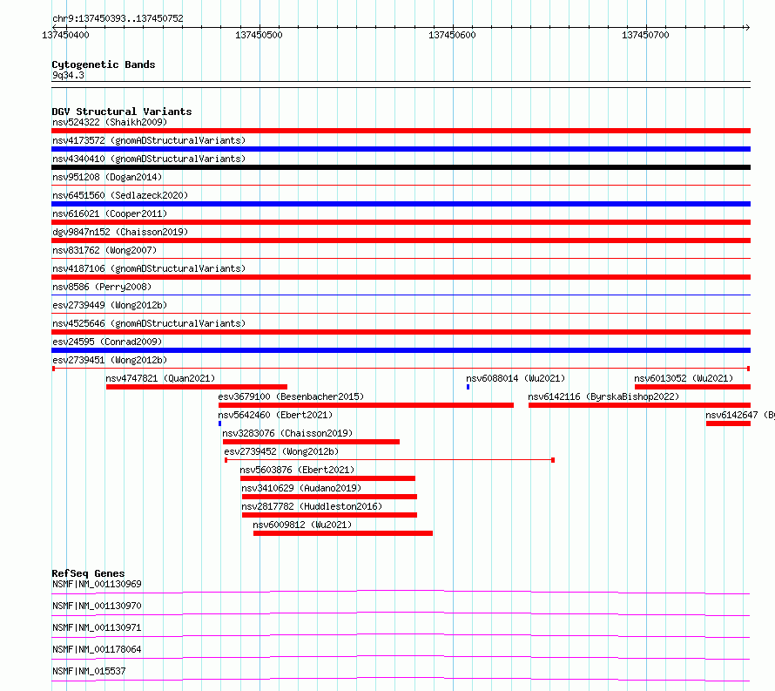Click dgv9847n152 (Chaisson2019) label
This screenshot has width=775, height=691.
(x=120, y=232)
